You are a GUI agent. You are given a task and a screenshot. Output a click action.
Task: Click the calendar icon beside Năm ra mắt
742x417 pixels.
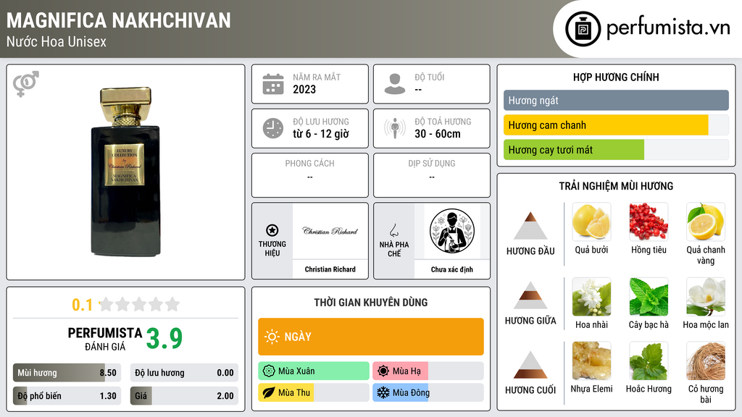point(273,84)
